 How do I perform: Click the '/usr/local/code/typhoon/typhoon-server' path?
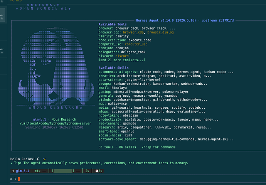[55, 123]
